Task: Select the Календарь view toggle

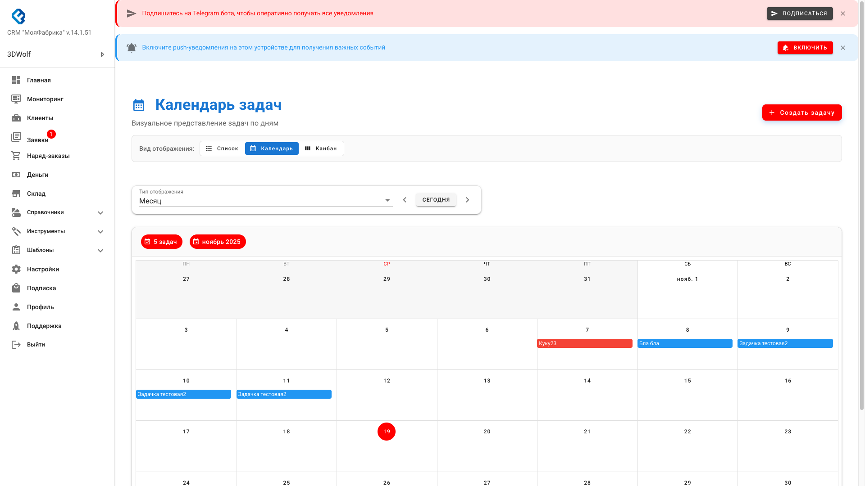Action: (272, 148)
